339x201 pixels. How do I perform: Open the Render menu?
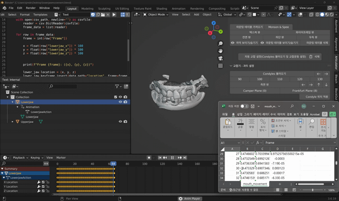[x=31, y=8]
